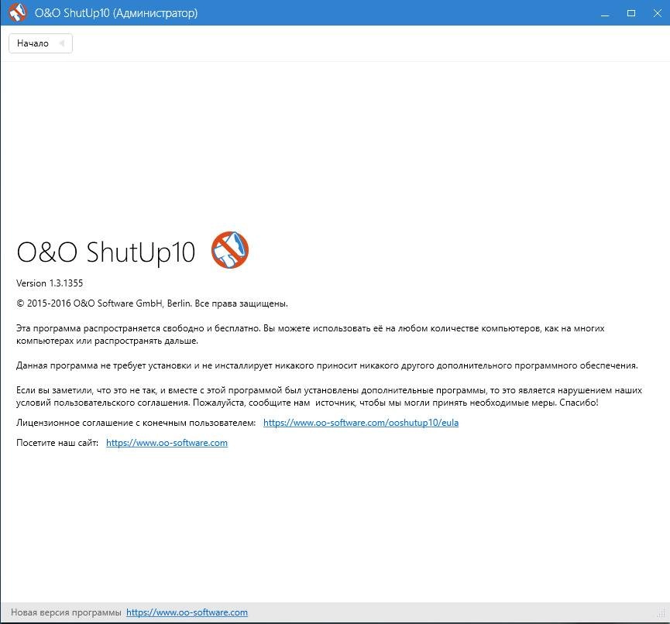Click the back arrow inside Начало button
The height and width of the screenshot is (624, 670).
pyautogui.click(x=62, y=43)
